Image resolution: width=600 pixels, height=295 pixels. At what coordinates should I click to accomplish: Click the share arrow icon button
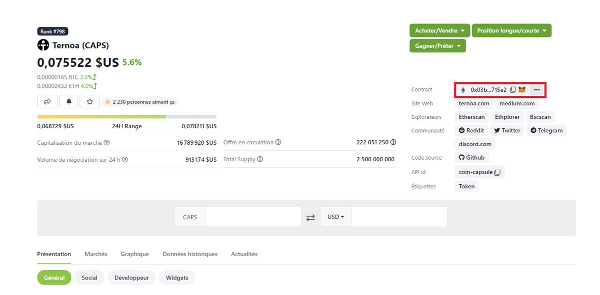pyautogui.click(x=47, y=102)
